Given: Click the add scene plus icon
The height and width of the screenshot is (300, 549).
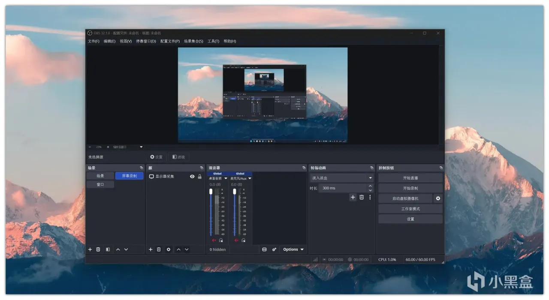Looking at the screenshot, I should coord(90,249).
